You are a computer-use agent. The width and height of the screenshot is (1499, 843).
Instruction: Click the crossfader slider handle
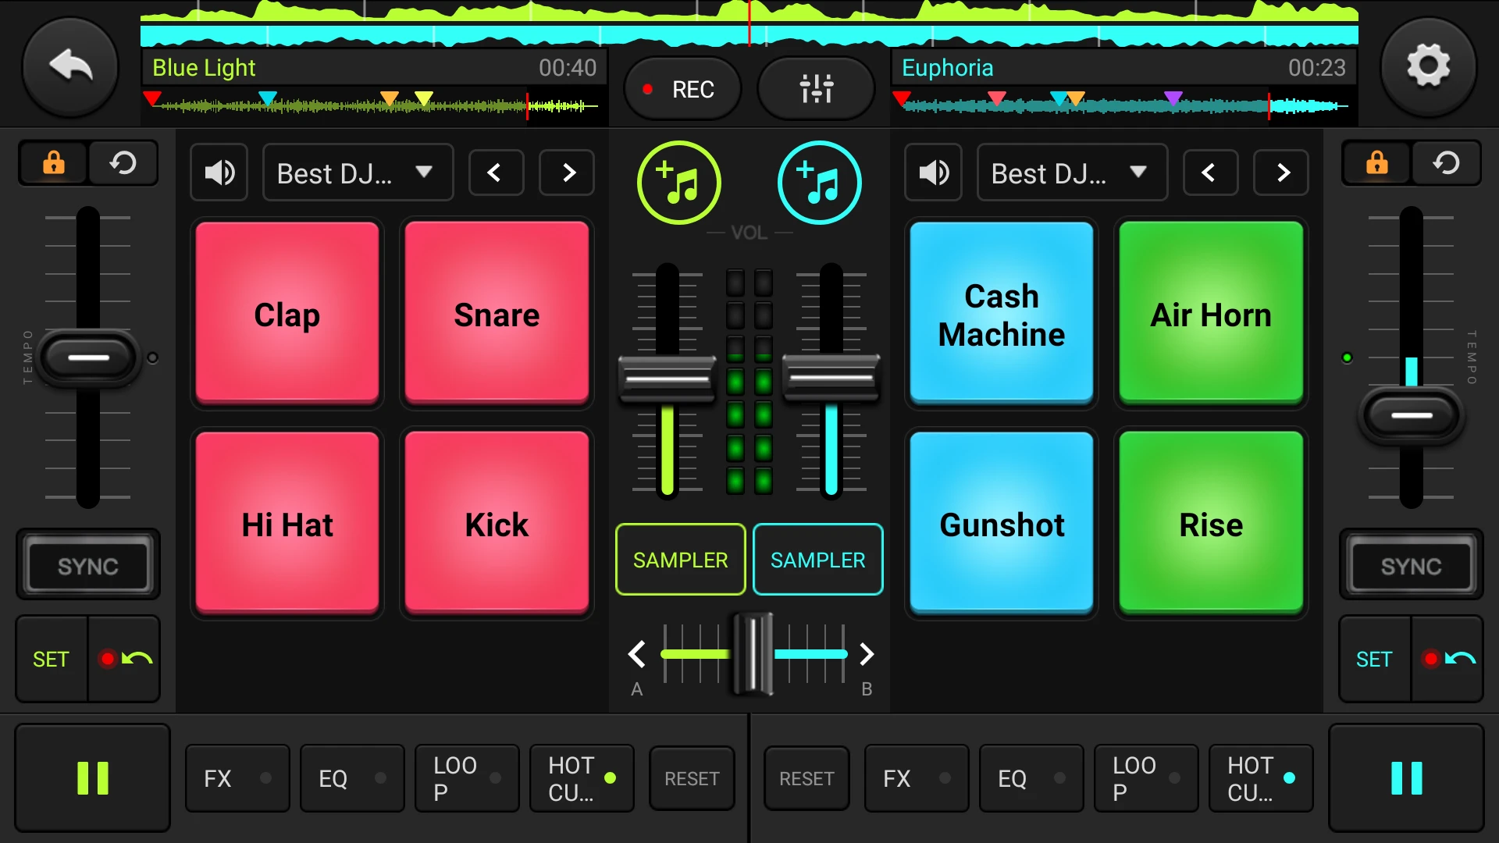coord(753,654)
